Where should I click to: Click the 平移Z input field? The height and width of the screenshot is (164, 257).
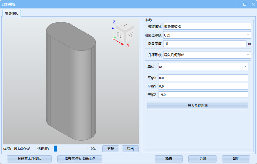203,95
